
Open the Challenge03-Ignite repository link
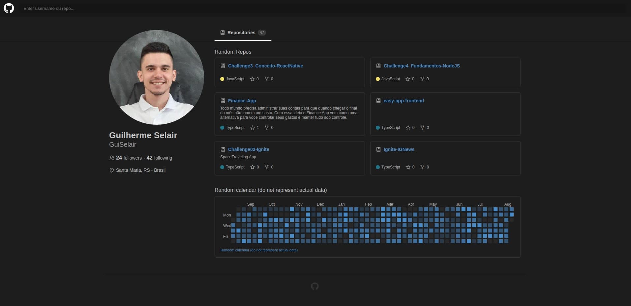click(x=249, y=149)
